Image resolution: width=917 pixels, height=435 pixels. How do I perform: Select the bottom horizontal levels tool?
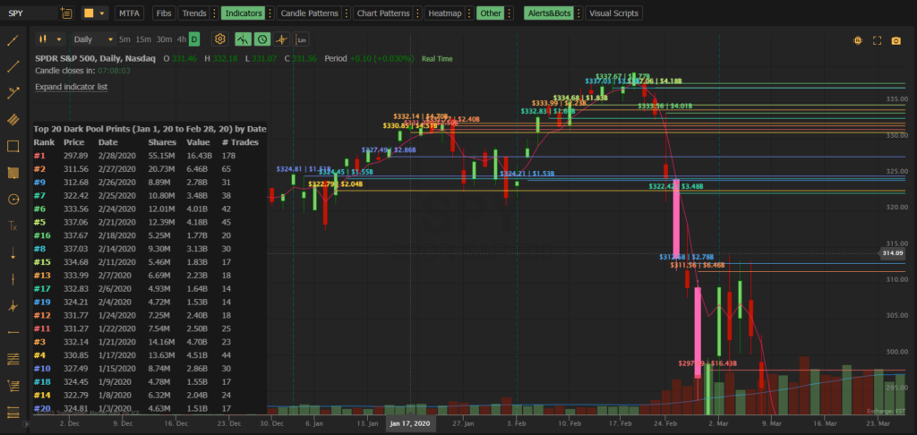[13, 411]
